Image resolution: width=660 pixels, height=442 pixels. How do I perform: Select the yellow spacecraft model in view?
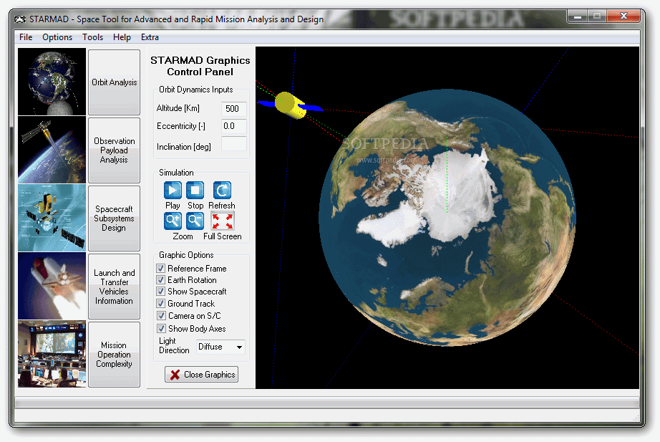[x=290, y=105]
